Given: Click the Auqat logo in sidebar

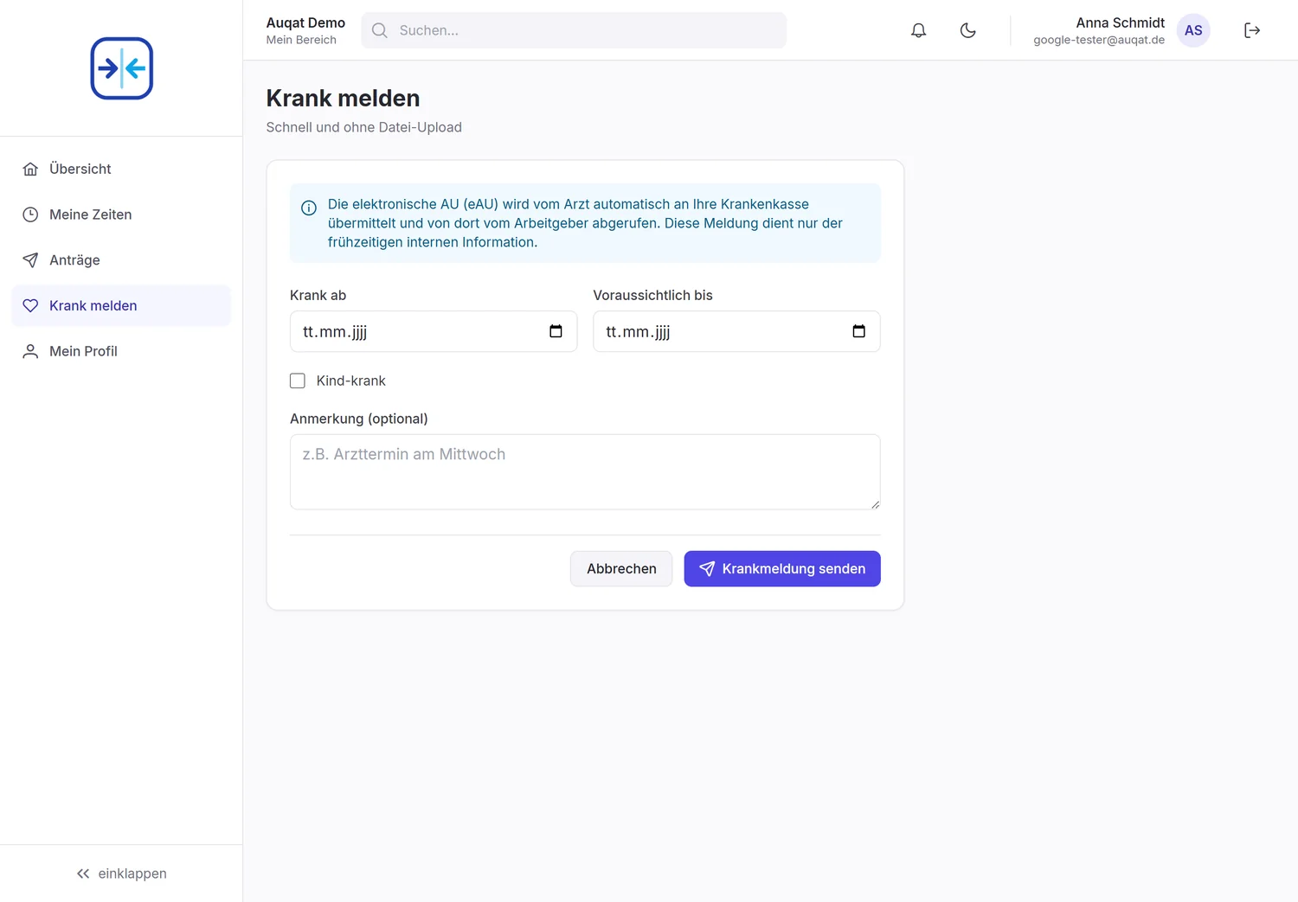Looking at the screenshot, I should (x=122, y=68).
